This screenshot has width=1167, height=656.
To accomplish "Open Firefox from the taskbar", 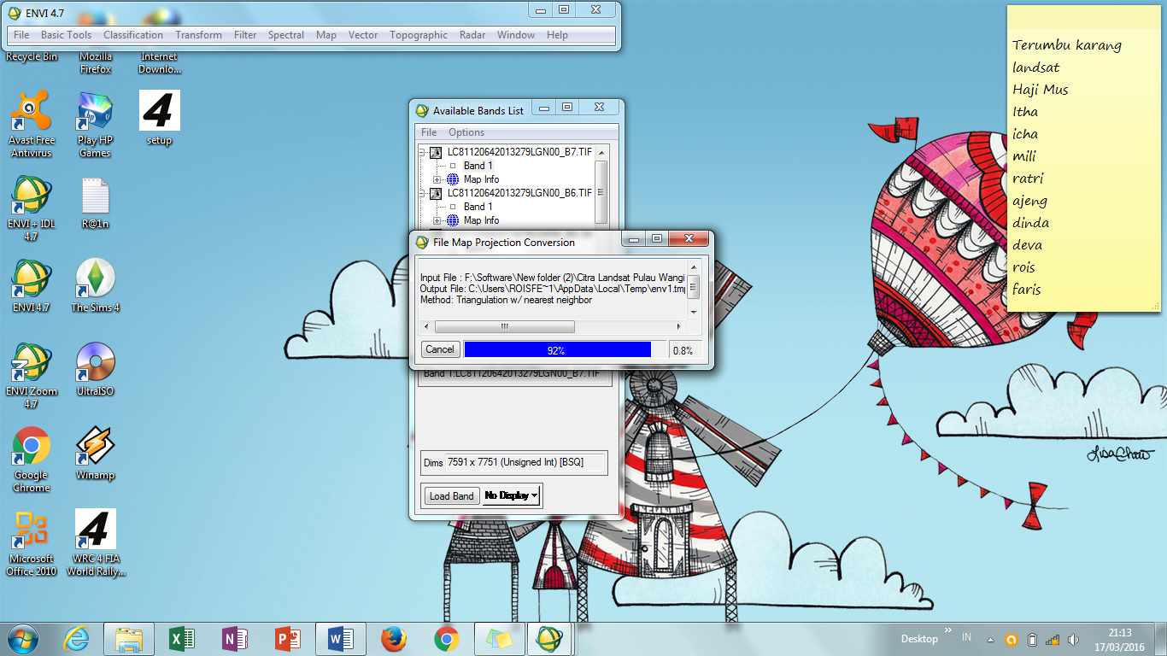I will [x=393, y=639].
